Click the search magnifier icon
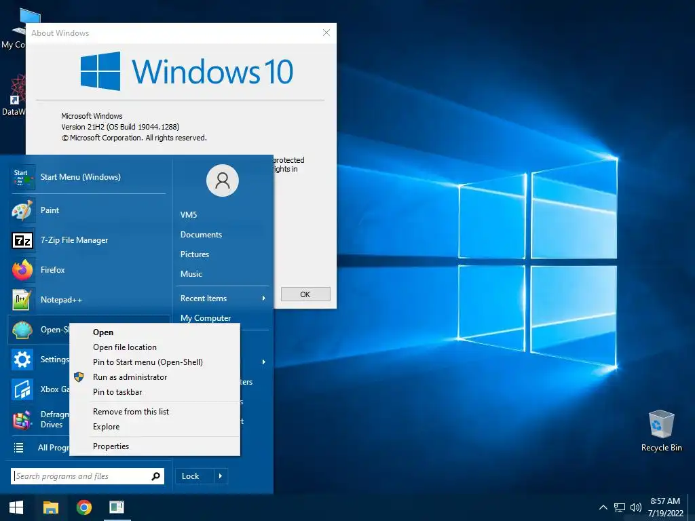695x521 pixels. click(x=155, y=476)
